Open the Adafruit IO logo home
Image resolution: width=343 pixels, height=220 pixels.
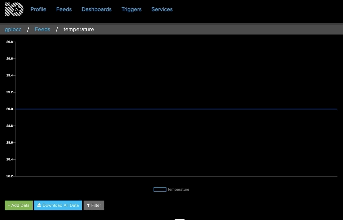click(x=14, y=9)
